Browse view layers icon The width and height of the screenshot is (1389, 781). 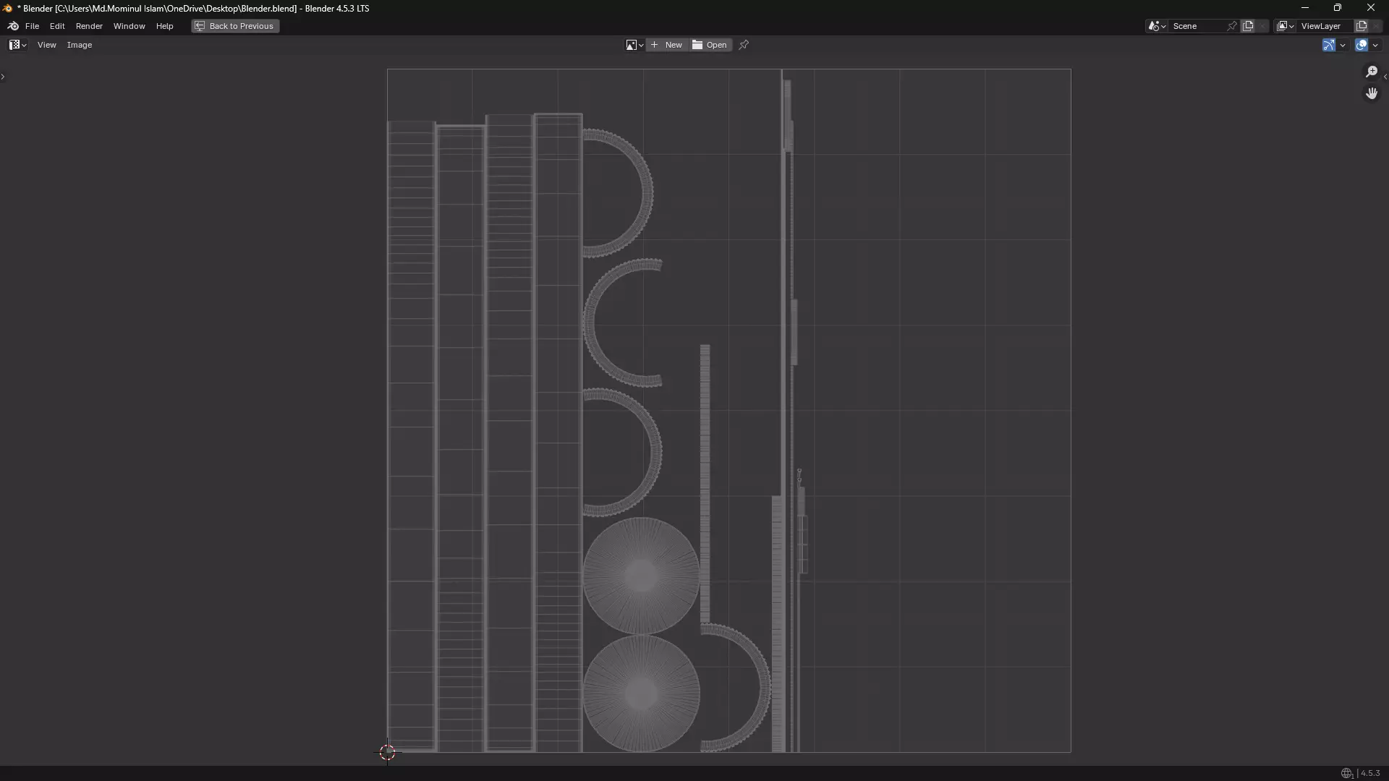[1285, 26]
